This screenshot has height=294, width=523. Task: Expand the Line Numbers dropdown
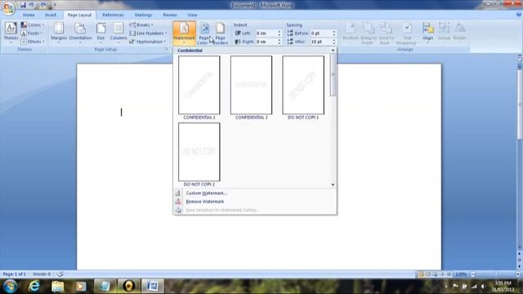(x=148, y=33)
